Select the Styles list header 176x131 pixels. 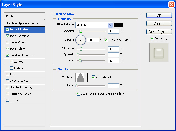pyautogui.click(x=24, y=16)
